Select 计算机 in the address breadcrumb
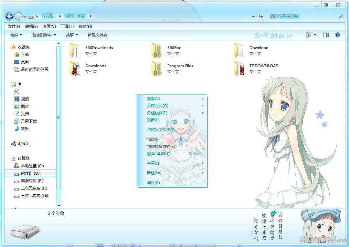The image size is (349, 247). pos(48,16)
